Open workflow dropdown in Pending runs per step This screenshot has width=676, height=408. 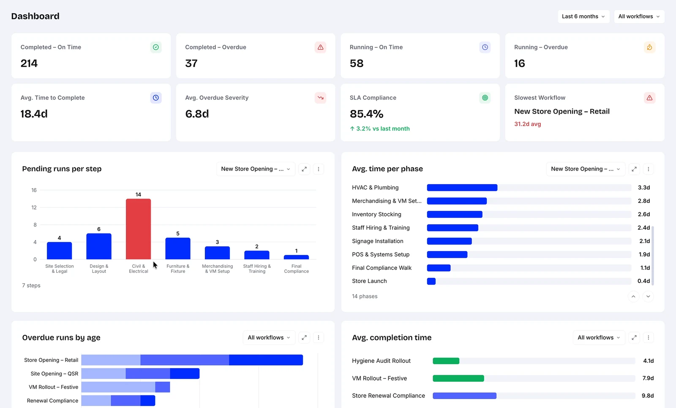tap(256, 169)
